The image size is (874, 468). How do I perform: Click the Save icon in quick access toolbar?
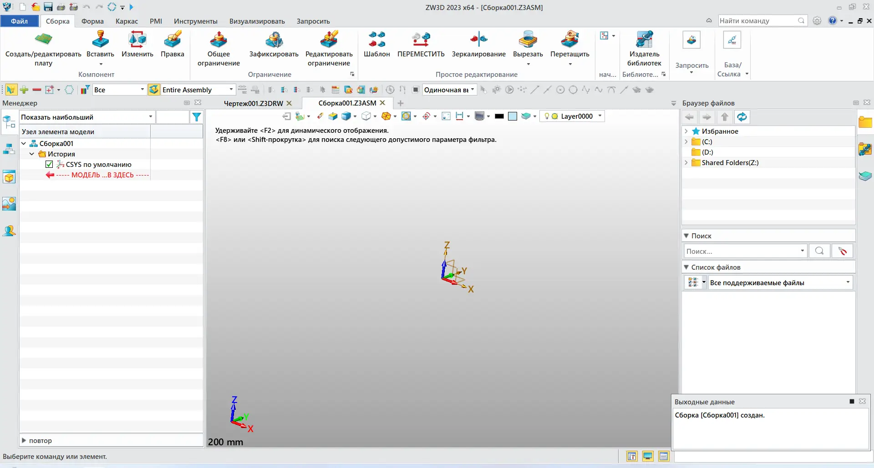(x=48, y=7)
